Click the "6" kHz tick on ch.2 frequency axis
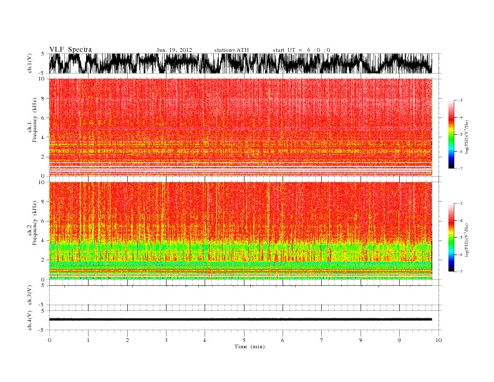This screenshot has width=494, height=382. tap(44, 221)
